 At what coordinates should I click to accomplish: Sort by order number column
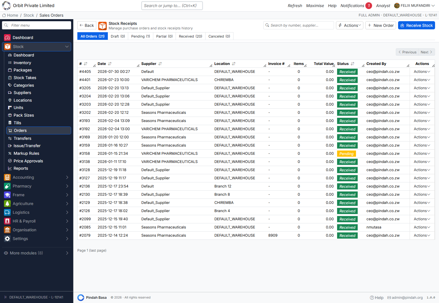(x=86, y=64)
